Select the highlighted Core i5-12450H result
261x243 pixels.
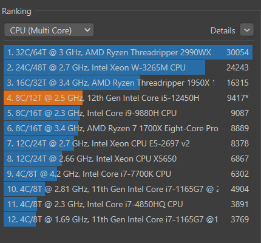tap(128, 98)
